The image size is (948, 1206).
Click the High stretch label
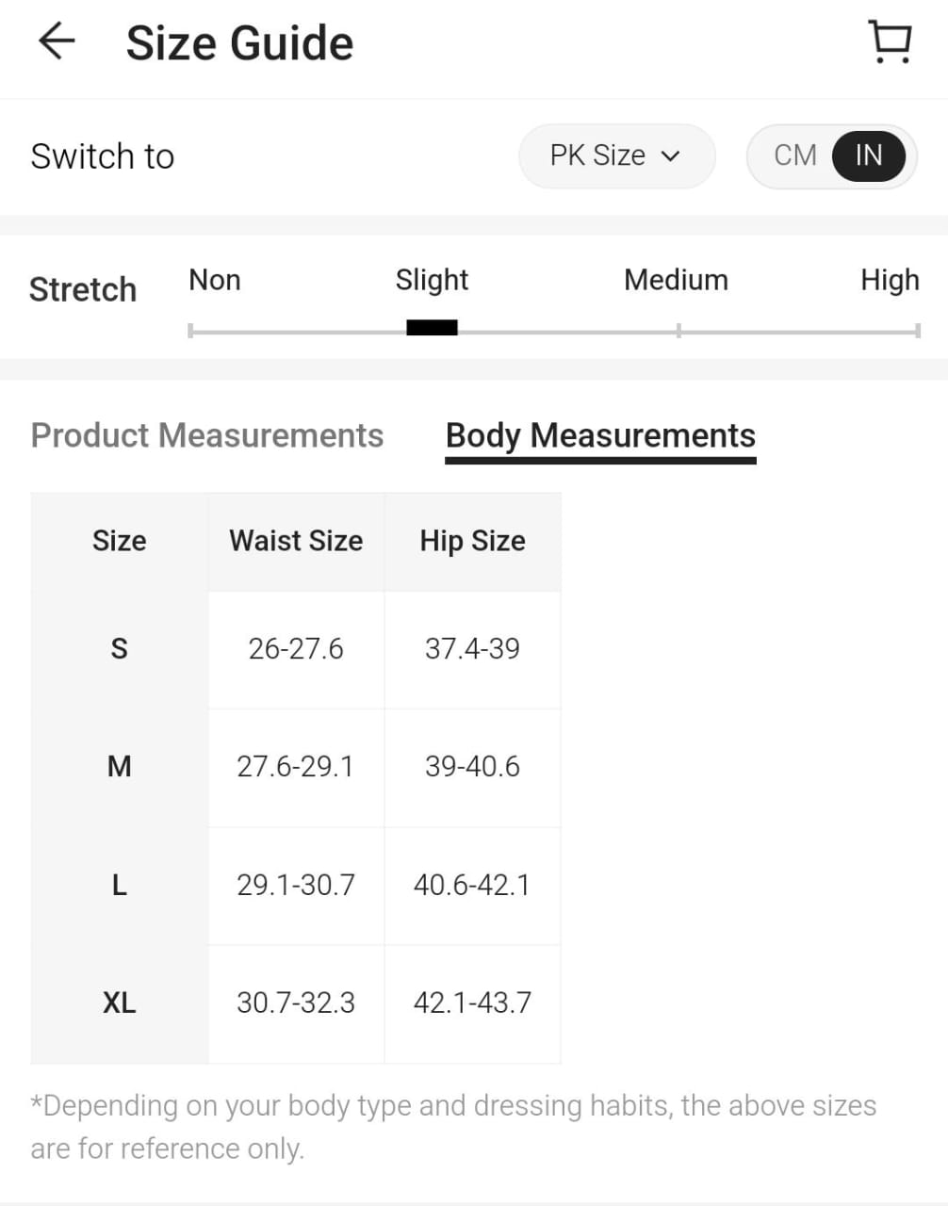pyautogui.click(x=890, y=280)
